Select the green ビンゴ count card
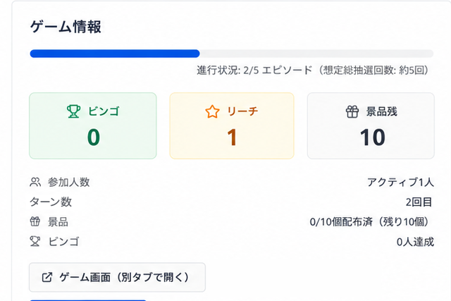 point(93,125)
